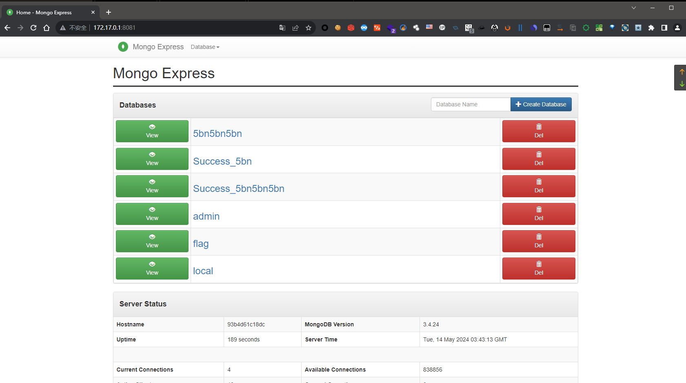Click the orange scroll-to-top arrow
The height and width of the screenshot is (383, 686).
(x=682, y=72)
